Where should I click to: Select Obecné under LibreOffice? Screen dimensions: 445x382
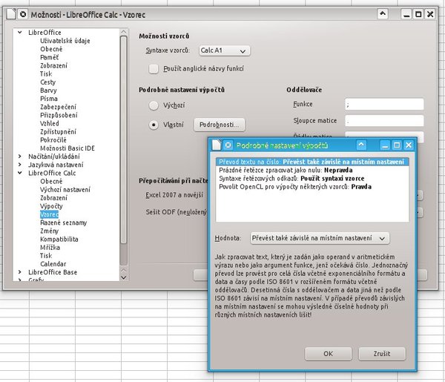[51, 49]
